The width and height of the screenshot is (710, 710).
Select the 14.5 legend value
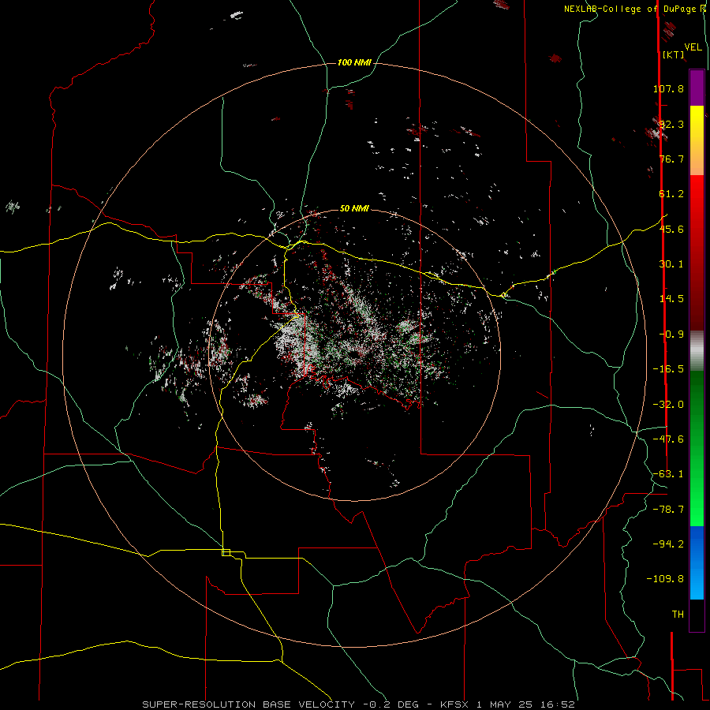(671, 299)
